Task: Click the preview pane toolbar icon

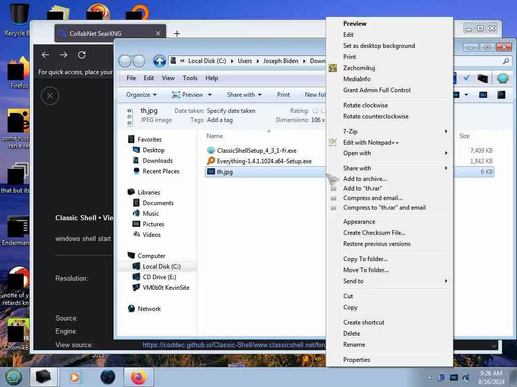Action: (483, 95)
